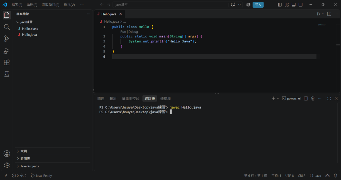The width and height of the screenshot is (341, 180).
Task: Open new terminal profile dropdown arrow
Action: [x=278, y=99]
